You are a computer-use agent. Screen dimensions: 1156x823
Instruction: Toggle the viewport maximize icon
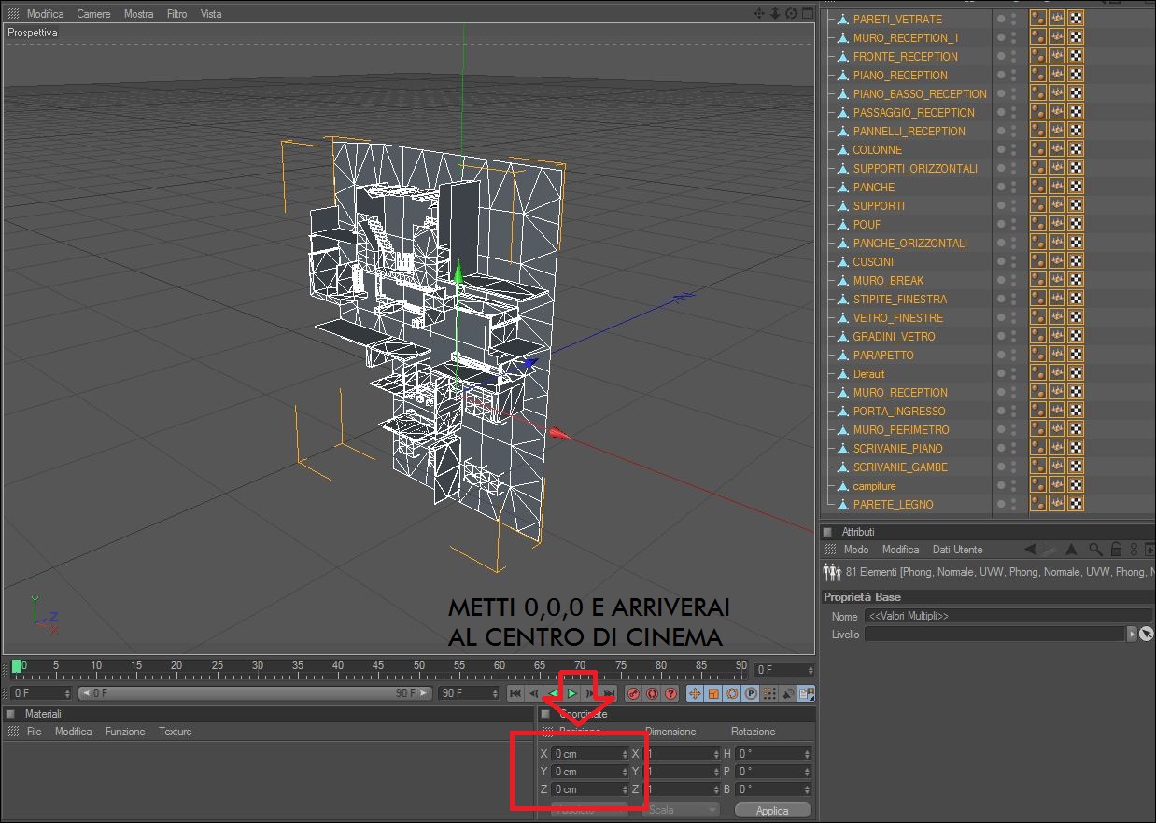click(x=807, y=14)
